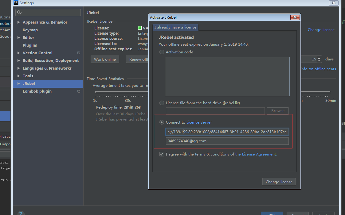Select JRebel in the settings list

click(x=29, y=84)
